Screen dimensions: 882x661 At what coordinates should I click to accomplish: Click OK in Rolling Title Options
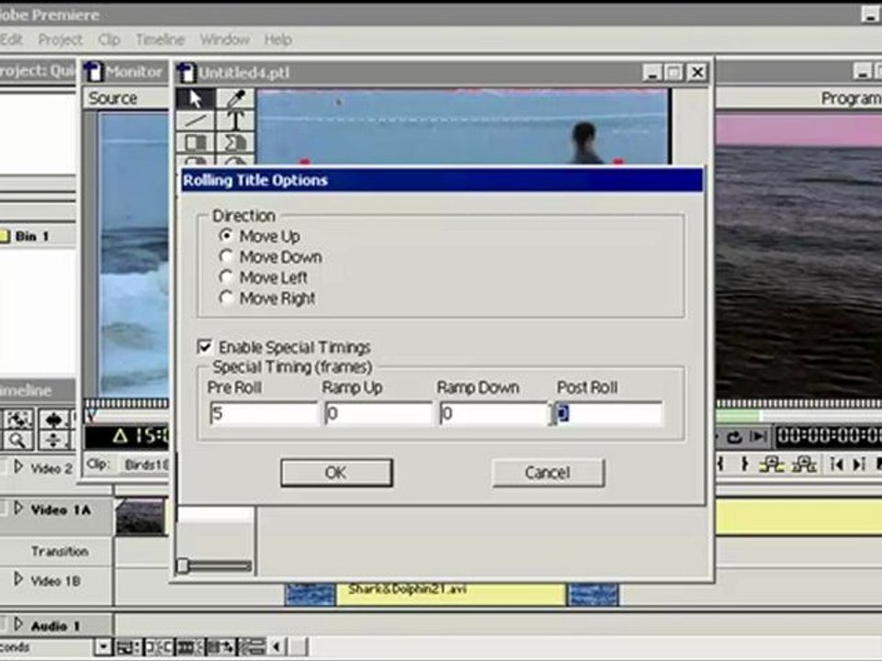point(336,473)
